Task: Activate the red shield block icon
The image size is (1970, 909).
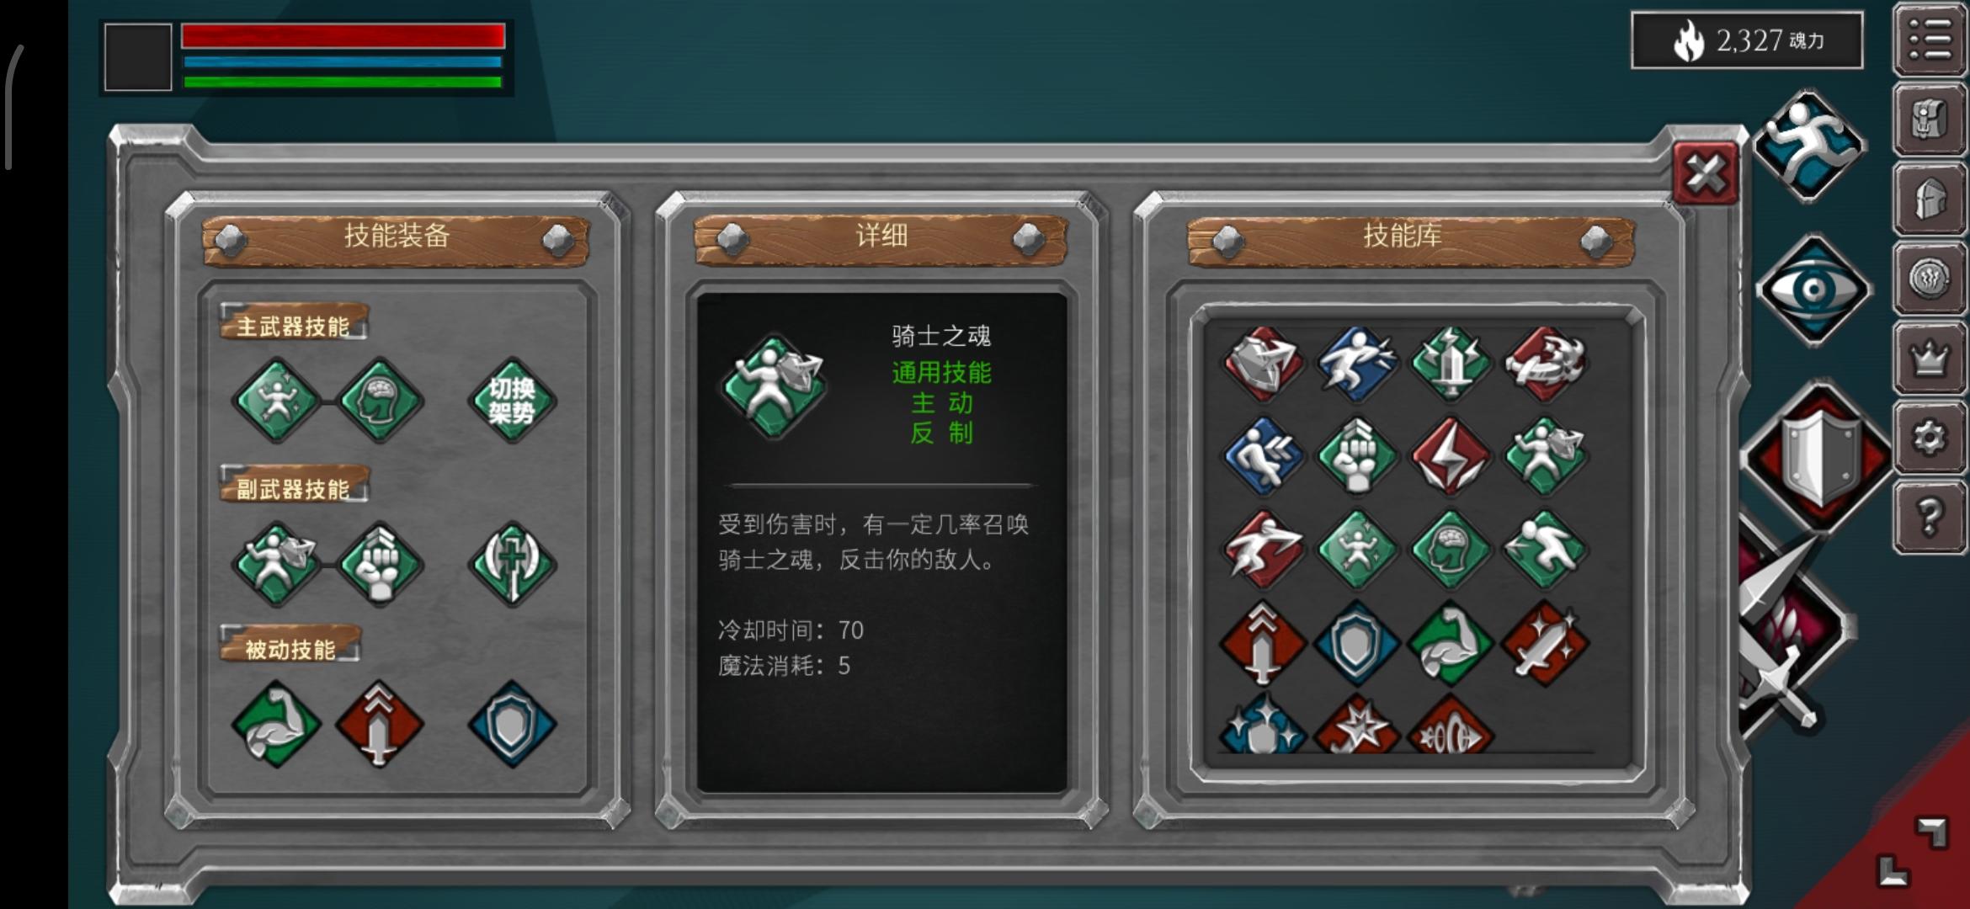Action: pyautogui.click(x=1817, y=456)
